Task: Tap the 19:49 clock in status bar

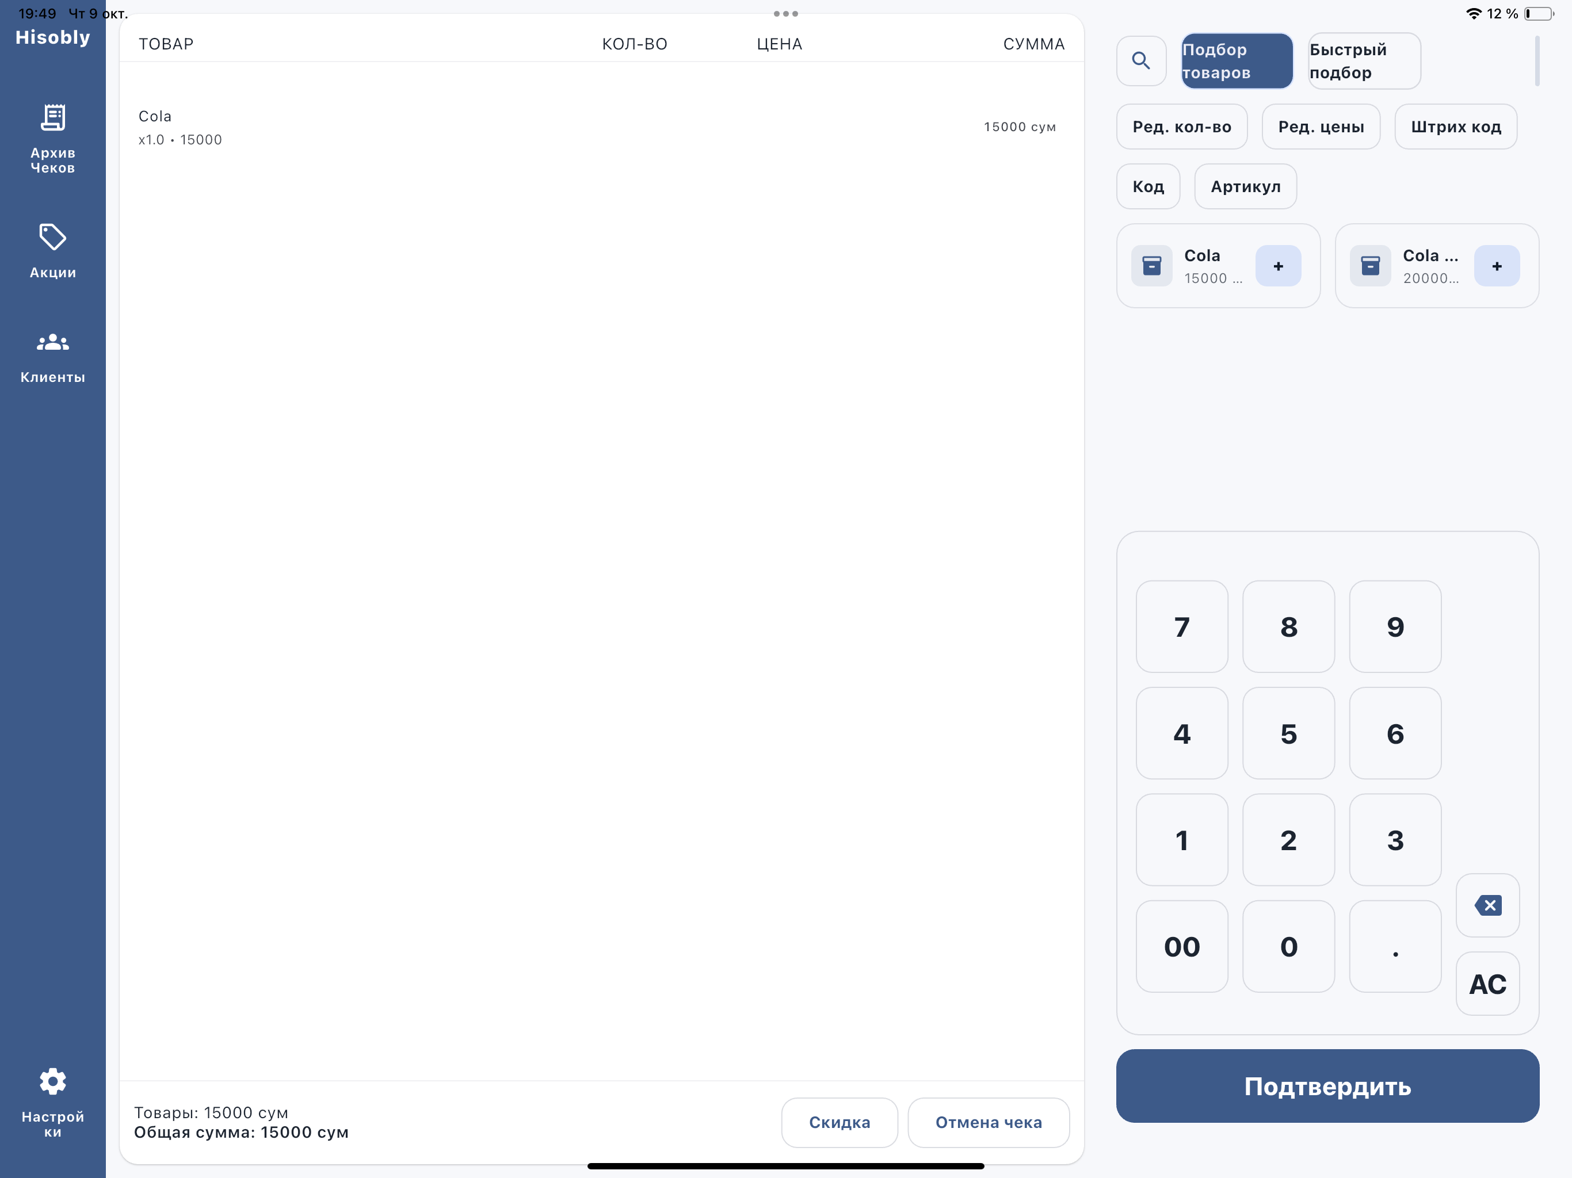Action: pos(37,13)
